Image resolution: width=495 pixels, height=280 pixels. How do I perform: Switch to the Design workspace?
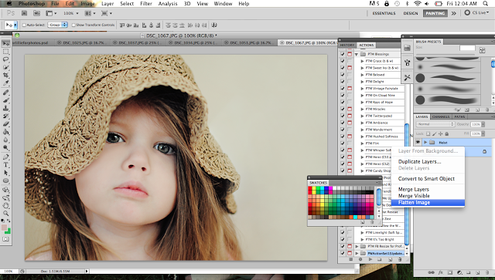point(411,13)
